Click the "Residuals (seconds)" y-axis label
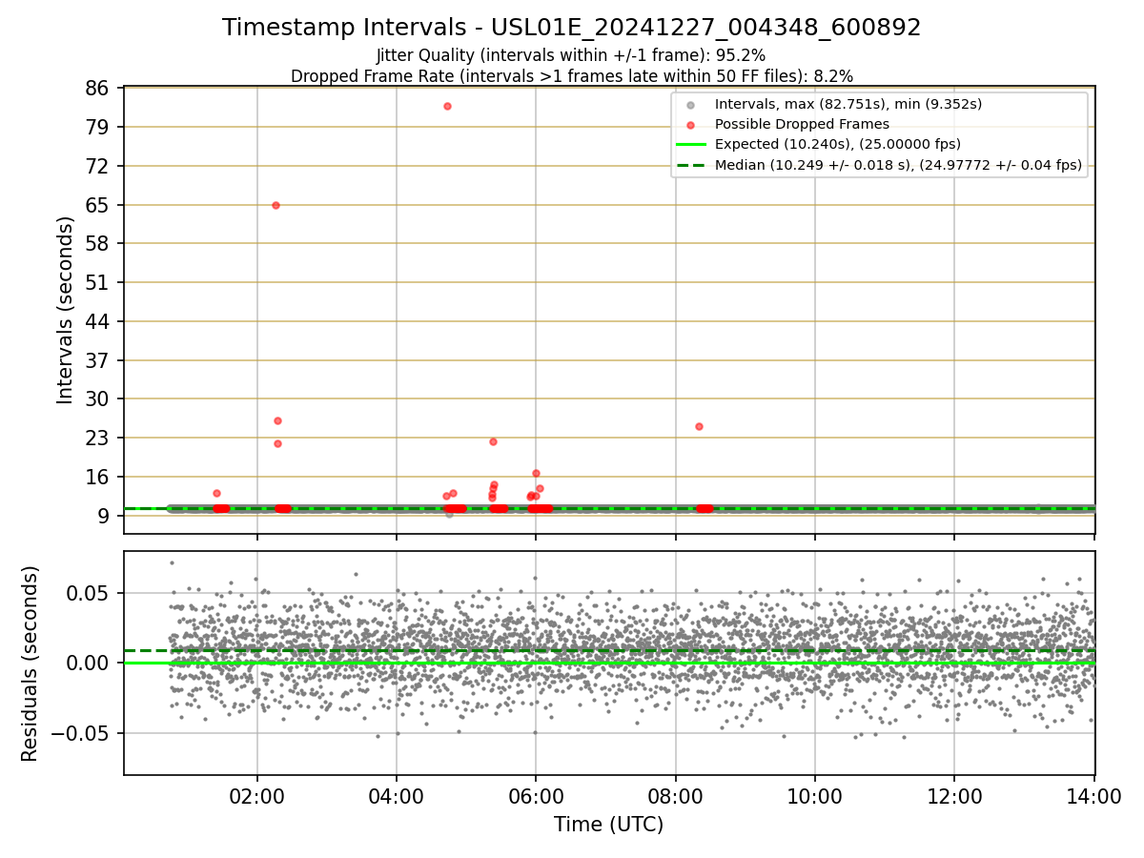1144x858 pixels. tap(31, 664)
